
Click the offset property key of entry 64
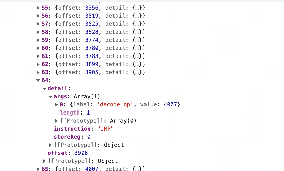(x=58, y=153)
